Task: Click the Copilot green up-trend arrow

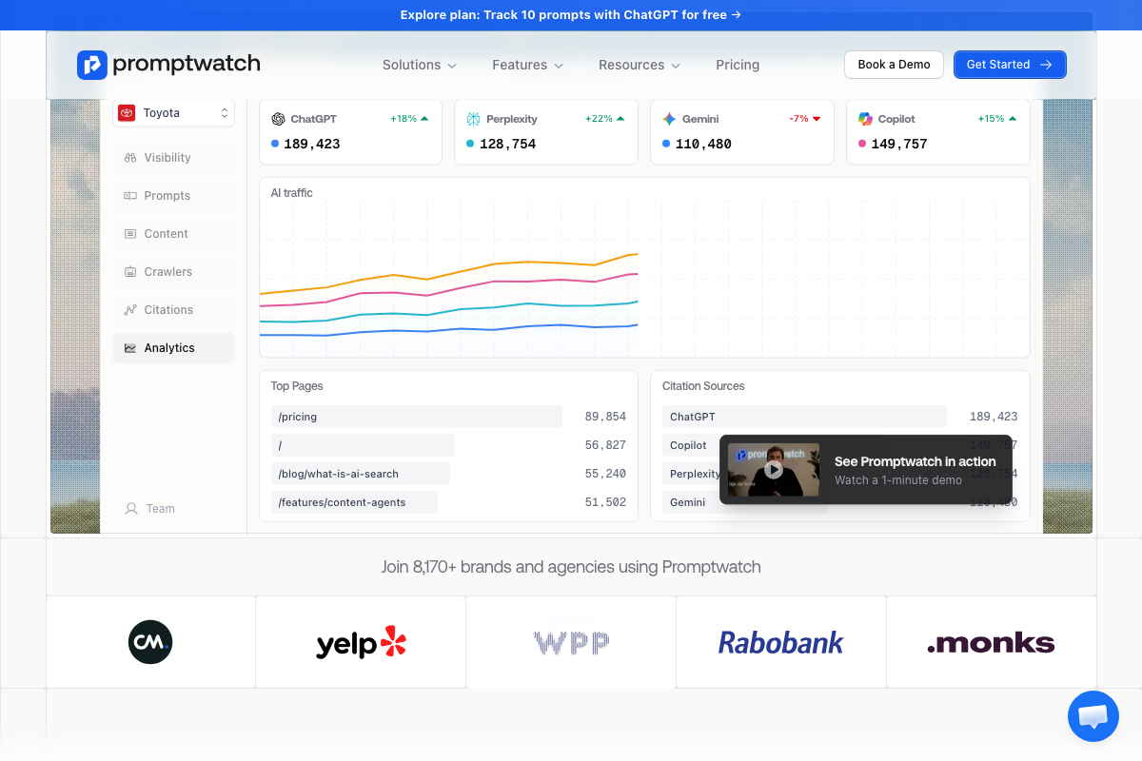Action: pyautogui.click(x=1013, y=119)
